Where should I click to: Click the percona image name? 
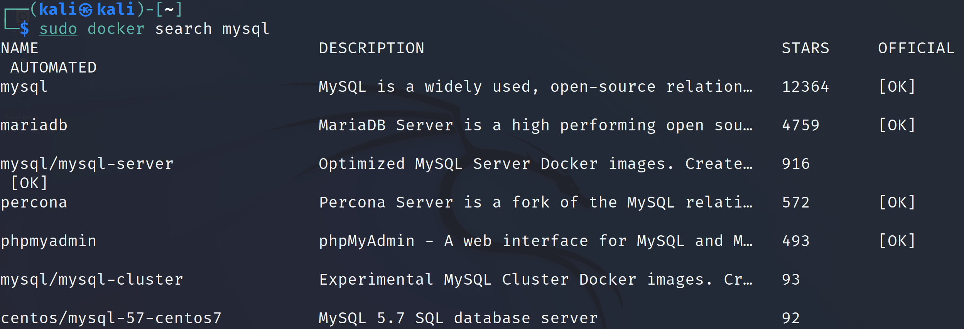34,202
